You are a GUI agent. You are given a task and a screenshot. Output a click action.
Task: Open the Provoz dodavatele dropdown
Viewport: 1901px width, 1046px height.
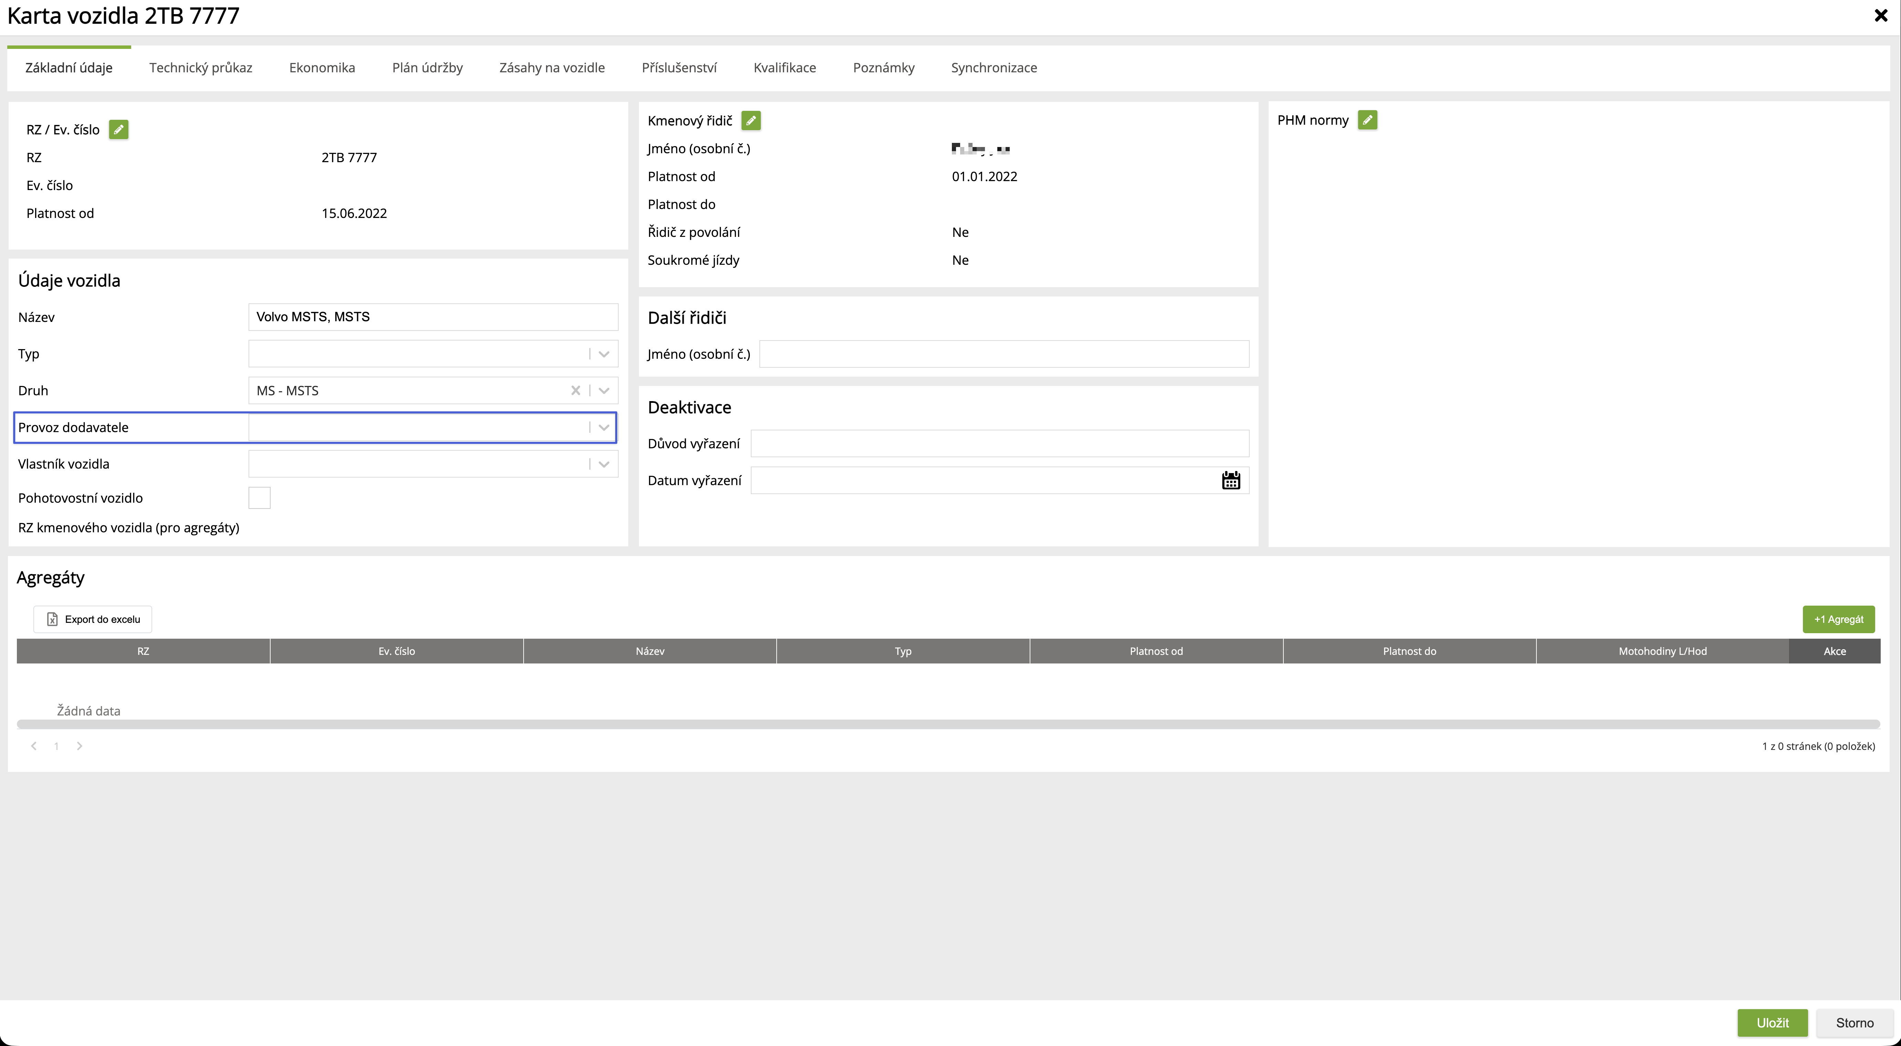(x=603, y=427)
